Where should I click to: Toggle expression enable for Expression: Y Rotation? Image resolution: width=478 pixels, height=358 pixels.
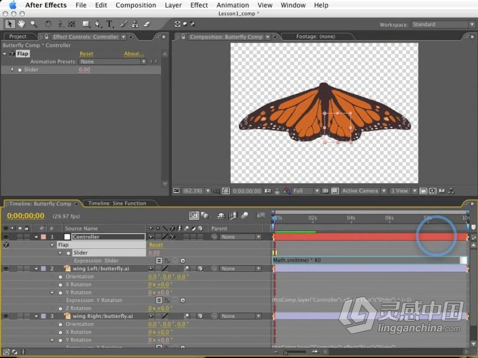click(159, 300)
